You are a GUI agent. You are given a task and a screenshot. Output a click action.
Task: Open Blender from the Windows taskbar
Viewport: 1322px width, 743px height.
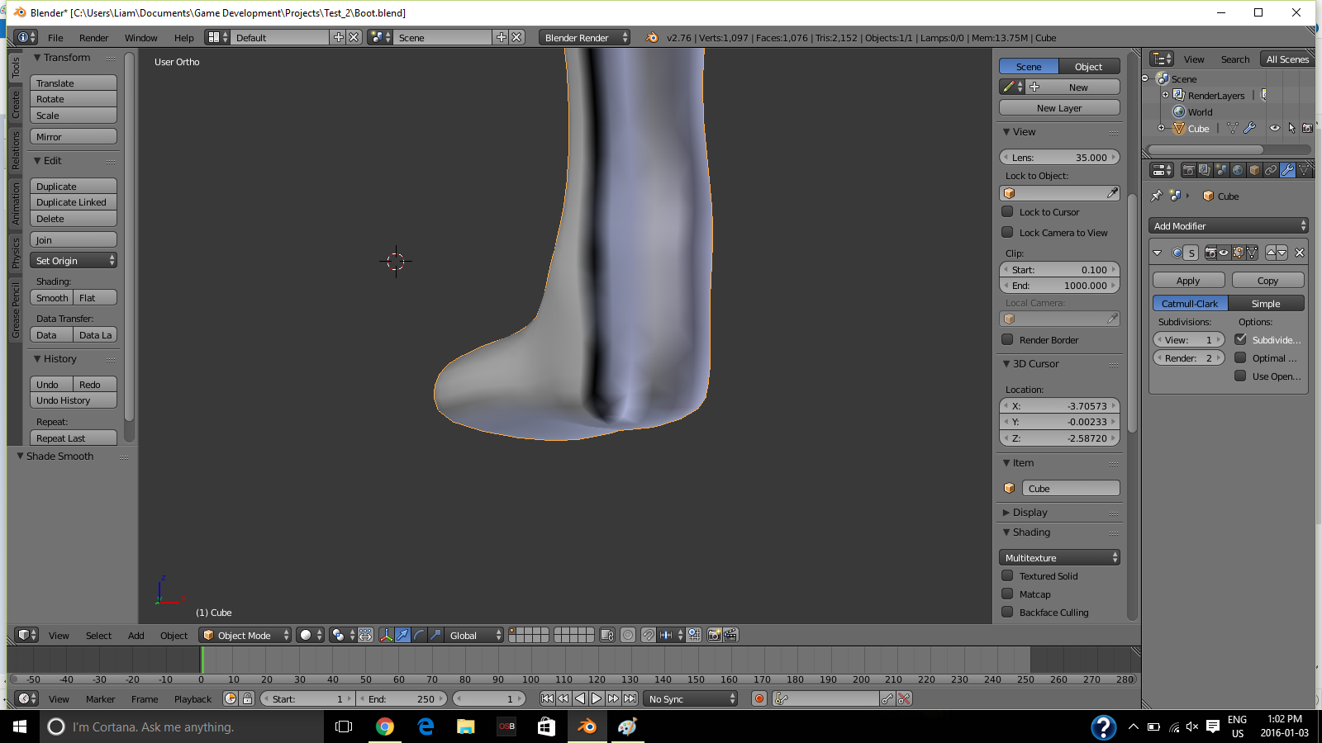pos(587,726)
